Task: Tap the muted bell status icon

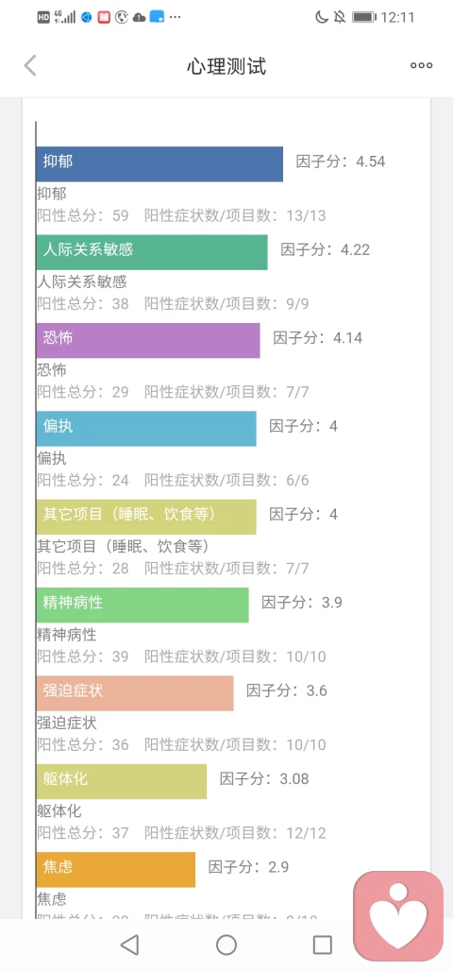Action: 339,17
